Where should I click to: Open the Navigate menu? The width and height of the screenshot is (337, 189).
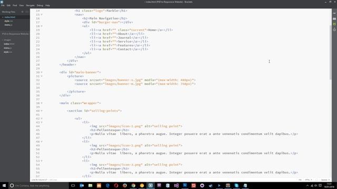pyautogui.click(x=30, y=5)
